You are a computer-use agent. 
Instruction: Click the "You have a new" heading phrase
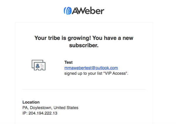pyautogui.click(x=113, y=38)
